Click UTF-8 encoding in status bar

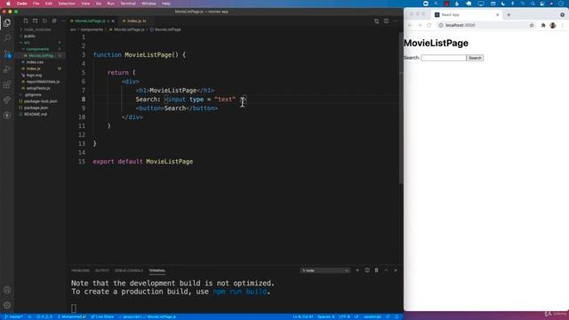point(344,316)
